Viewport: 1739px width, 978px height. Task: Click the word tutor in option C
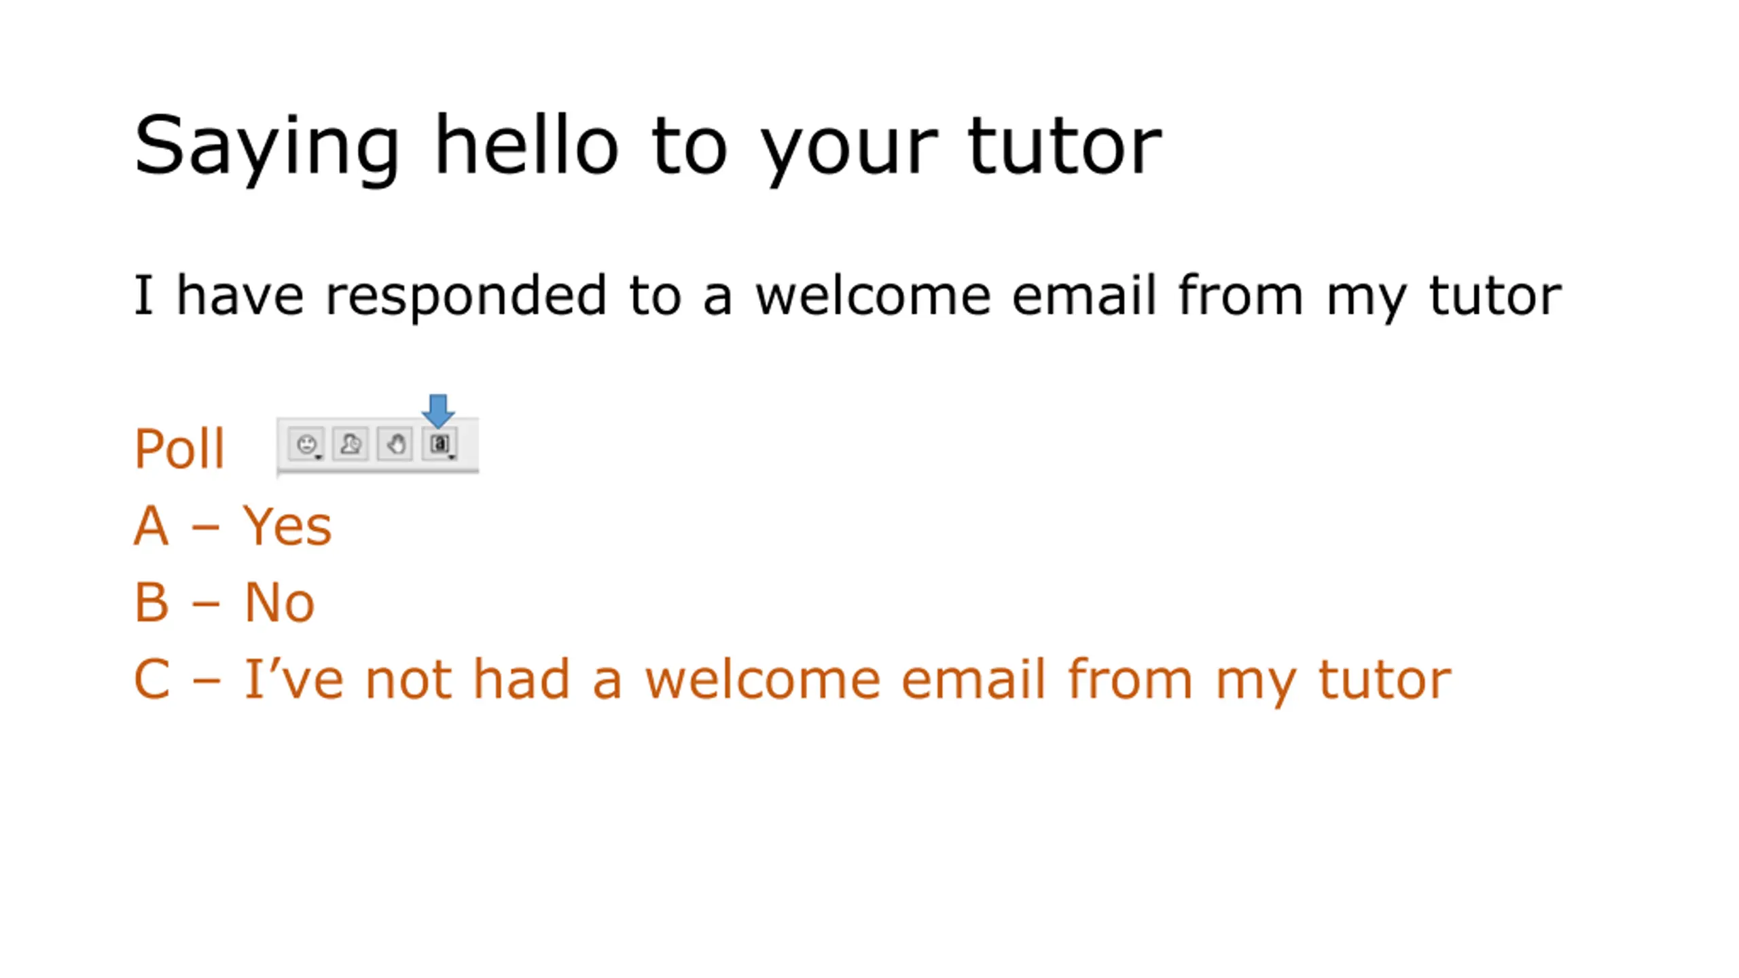pyautogui.click(x=1384, y=679)
